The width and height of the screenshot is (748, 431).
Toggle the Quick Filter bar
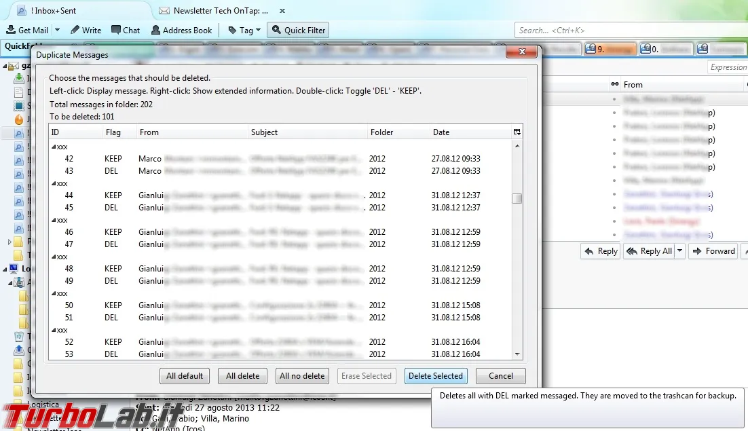298,30
